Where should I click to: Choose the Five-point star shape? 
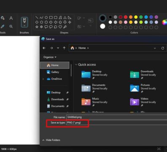click(37, 27)
